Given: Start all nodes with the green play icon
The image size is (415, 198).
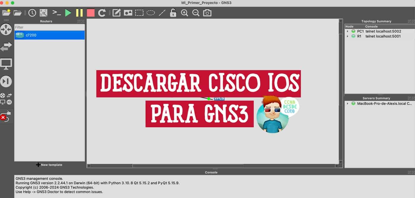Looking at the screenshot, I should [68, 12].
